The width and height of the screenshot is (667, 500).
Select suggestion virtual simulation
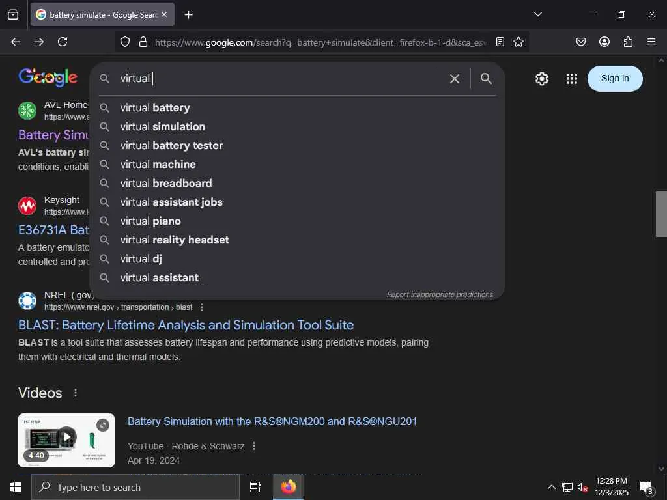click(297, 127)
